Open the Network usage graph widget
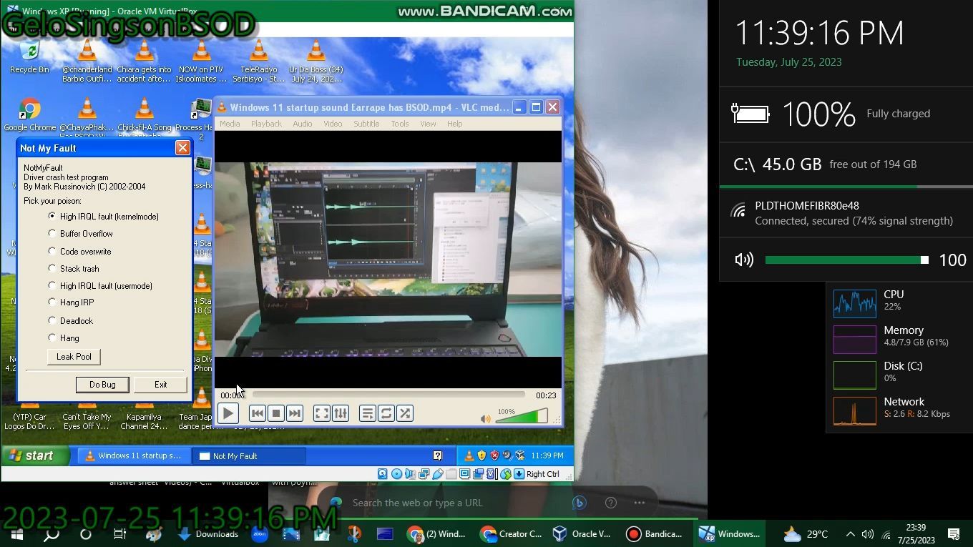Viewport: 973px width, 547px height. [854, 410]
